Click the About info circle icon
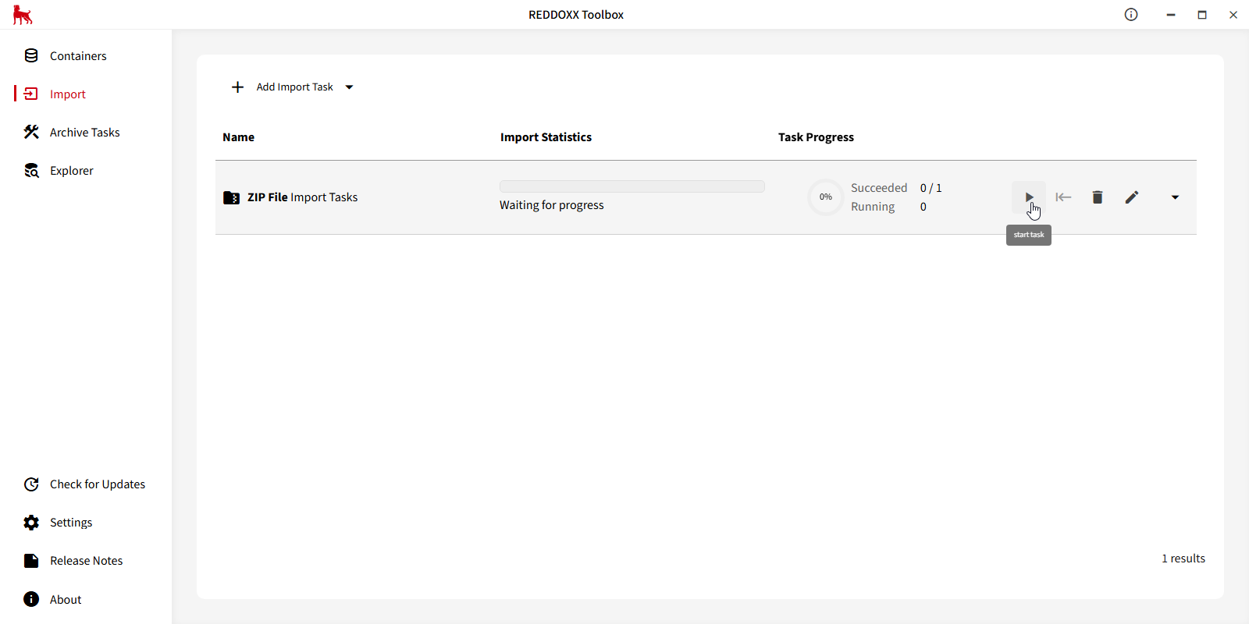This screenshot has width=1249, height=624. [x=31, y=599]
